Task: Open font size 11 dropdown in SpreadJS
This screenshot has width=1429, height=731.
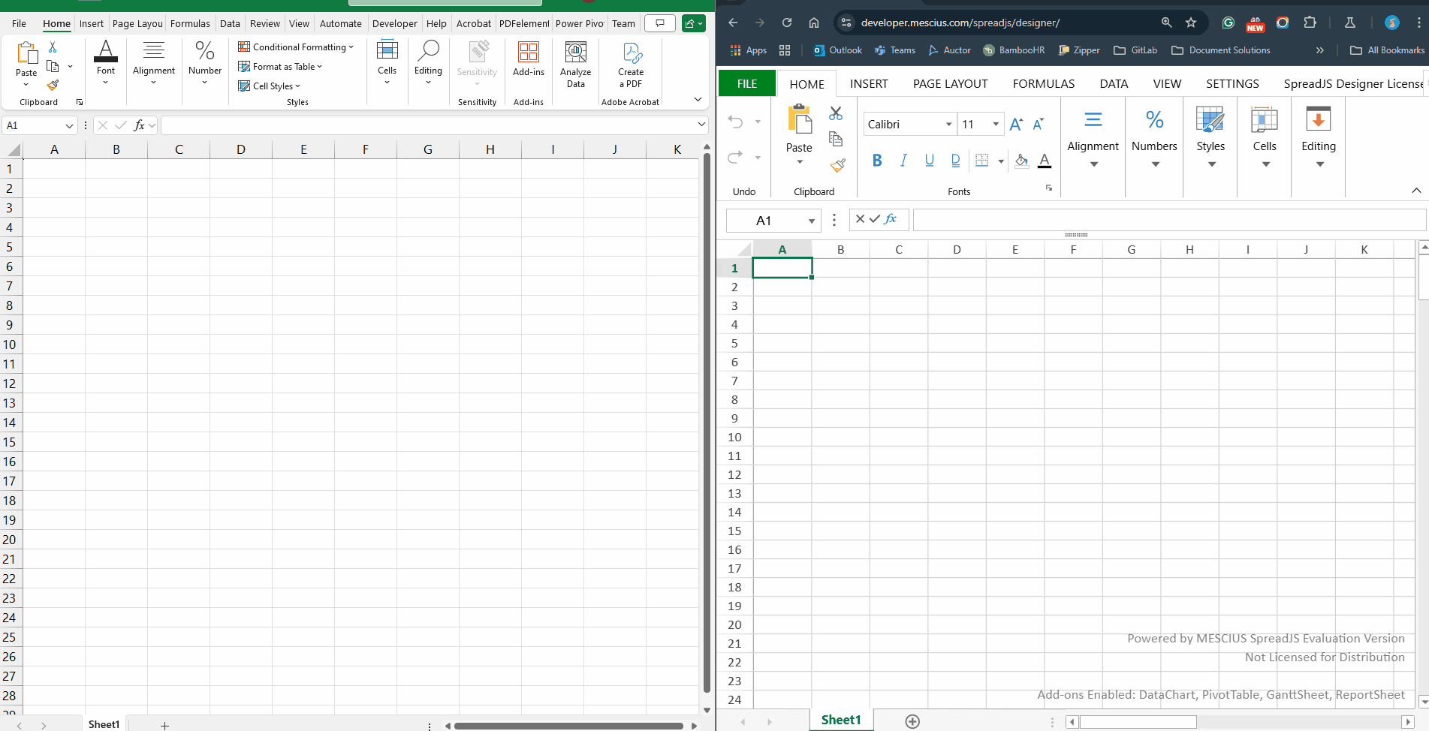Action: (x=996, y=125)
